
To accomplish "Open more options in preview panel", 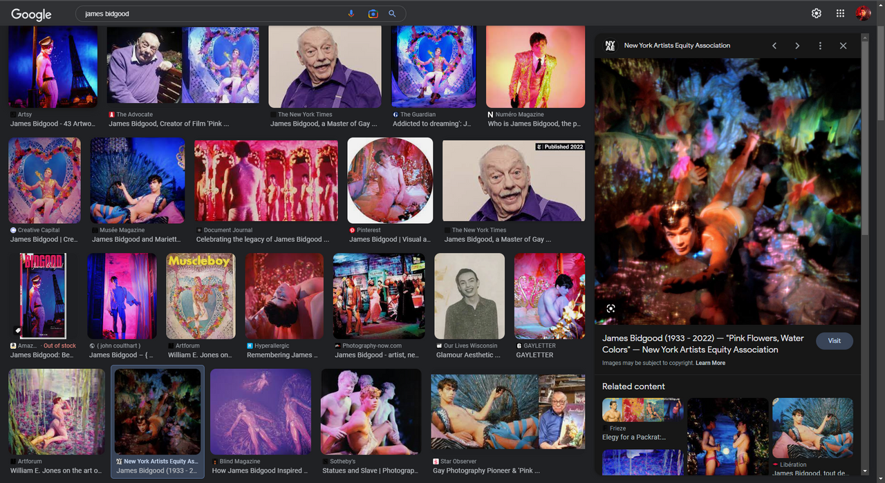I will 820,46.
